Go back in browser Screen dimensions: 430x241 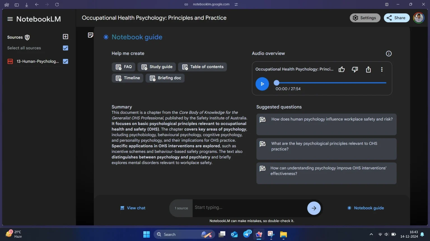point(37,4)
